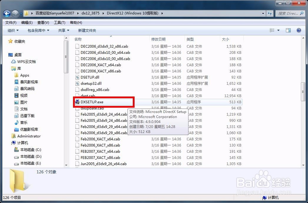The image size is (308, 203).
Task: Open the 共享 dropdown
Action: [63, 30]
